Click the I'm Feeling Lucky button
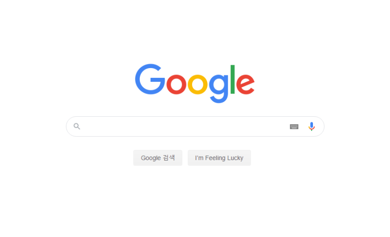Viewport: 390px width, 237px height. pyautogui.click(x=219, y=158)
